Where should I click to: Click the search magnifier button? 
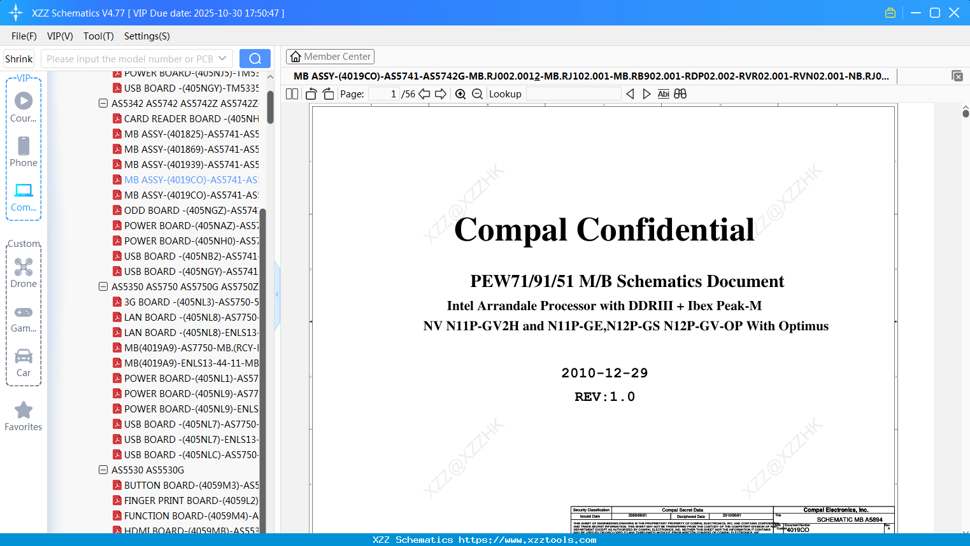[255, 59]
